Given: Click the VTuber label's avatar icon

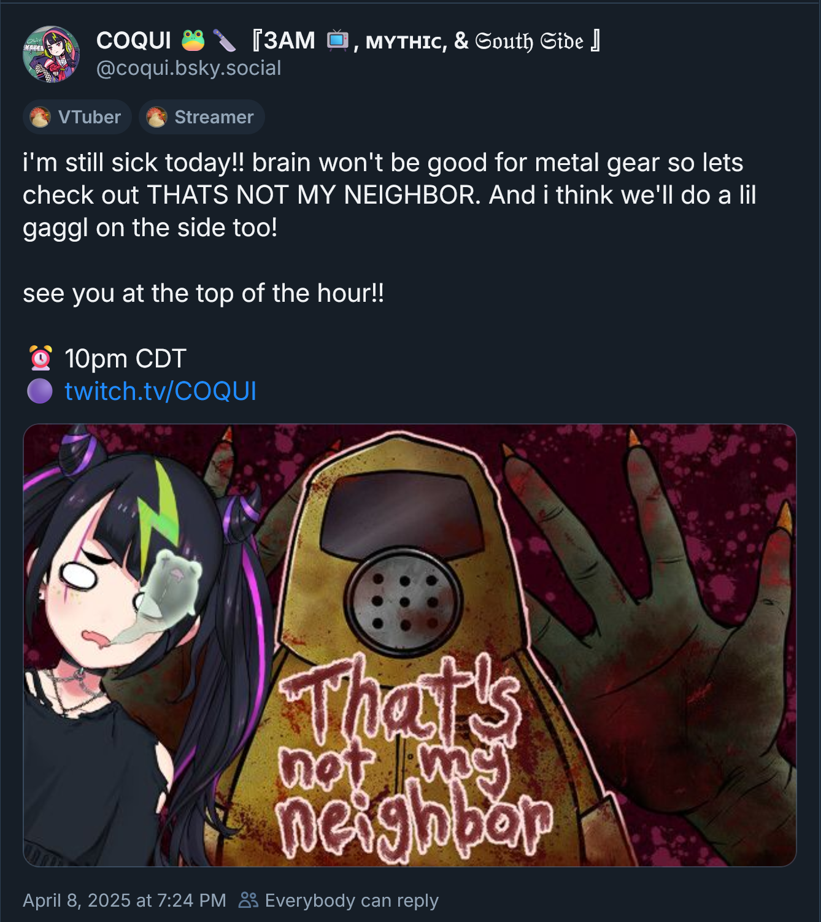Looking at the screenshot, I should [40, 117].
